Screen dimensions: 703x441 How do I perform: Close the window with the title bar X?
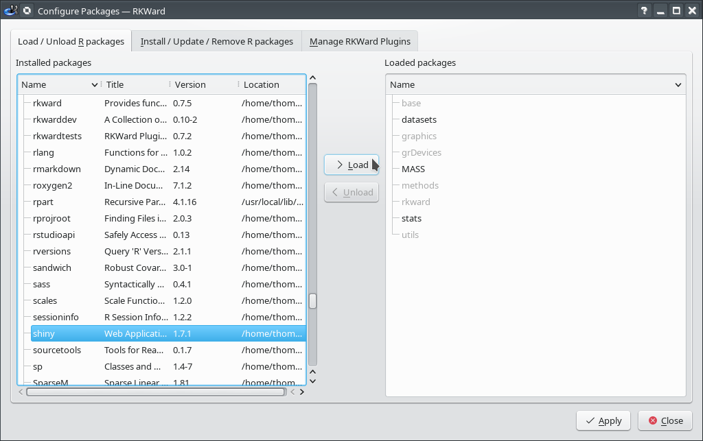692,10
